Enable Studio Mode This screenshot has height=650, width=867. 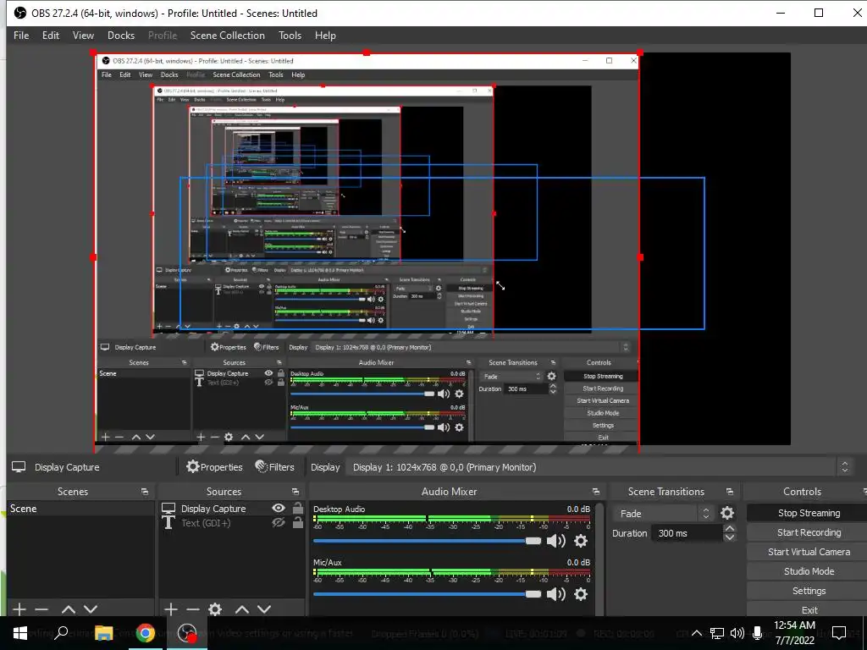click(809, 571)
